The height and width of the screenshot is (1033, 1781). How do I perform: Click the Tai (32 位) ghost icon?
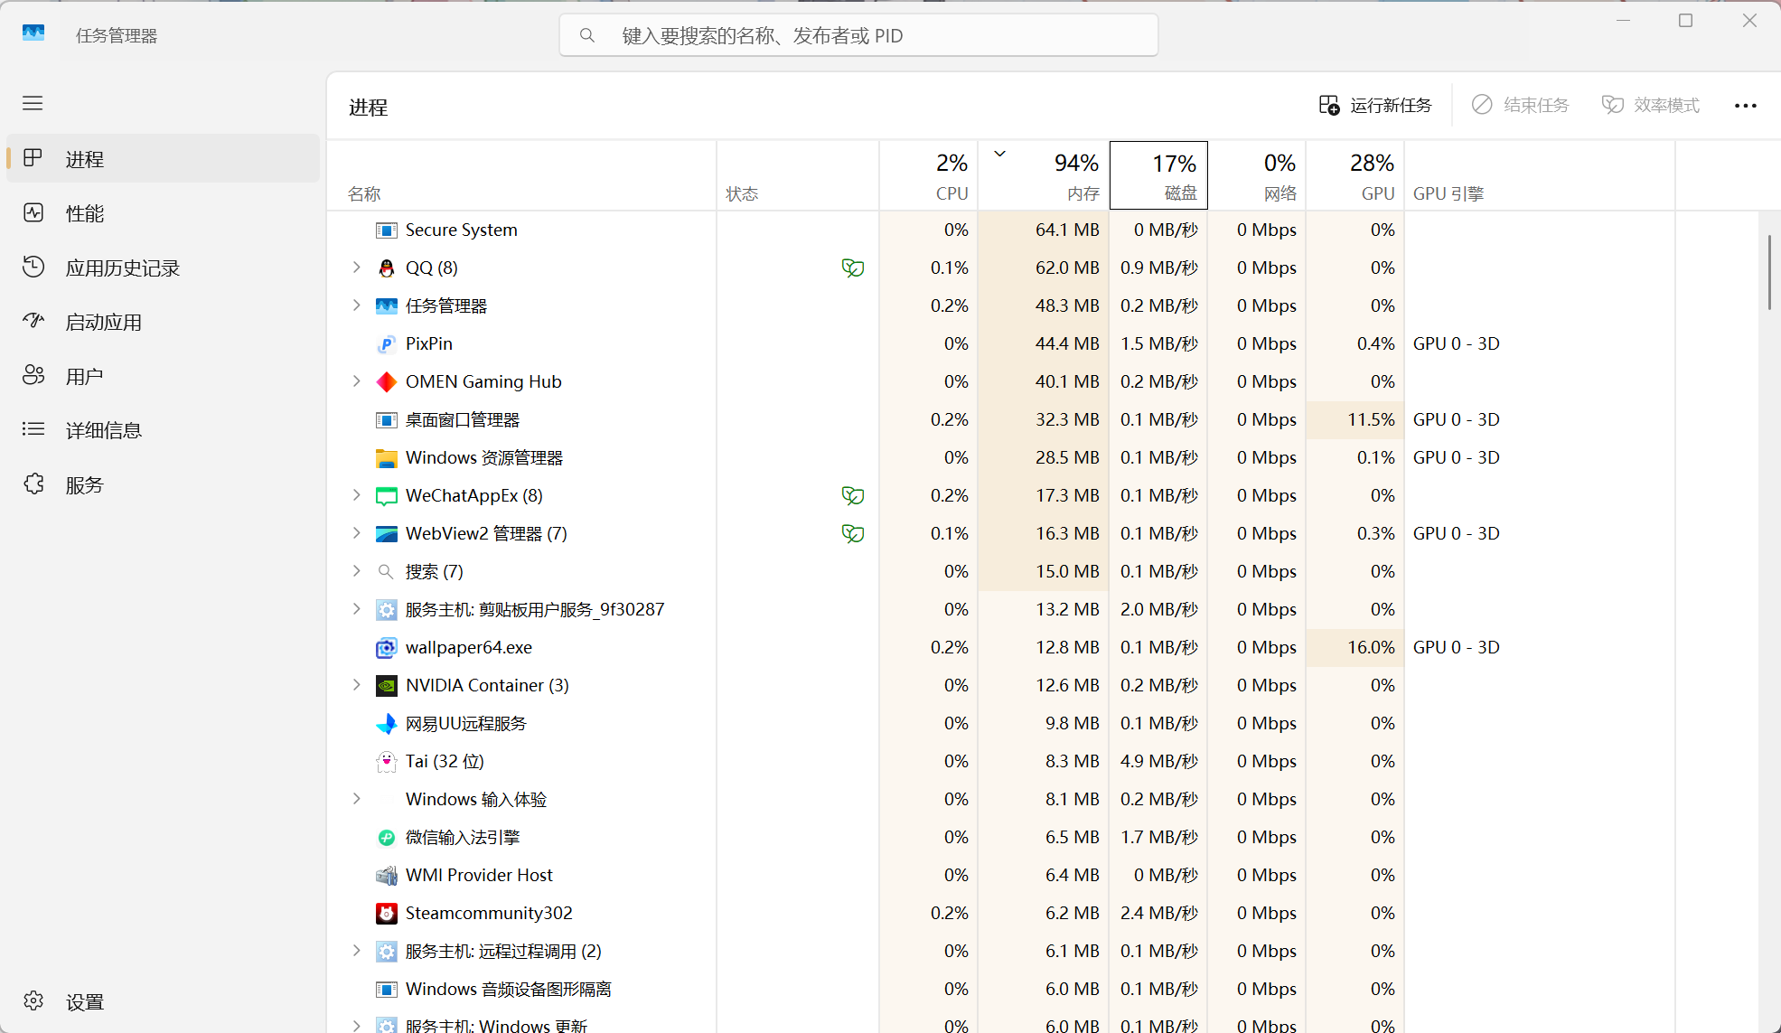387,762
